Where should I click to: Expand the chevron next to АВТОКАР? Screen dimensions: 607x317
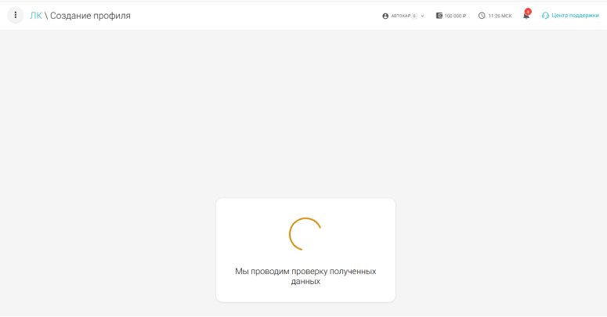pyautogui.click(x=423, y=16)
